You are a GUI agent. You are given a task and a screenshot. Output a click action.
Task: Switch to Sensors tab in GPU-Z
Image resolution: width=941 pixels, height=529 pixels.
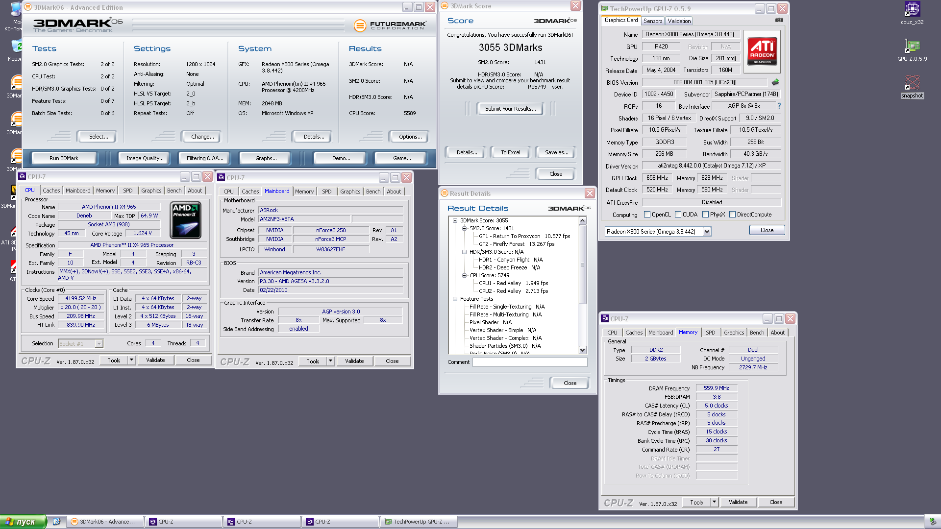[x=652, y=21]
